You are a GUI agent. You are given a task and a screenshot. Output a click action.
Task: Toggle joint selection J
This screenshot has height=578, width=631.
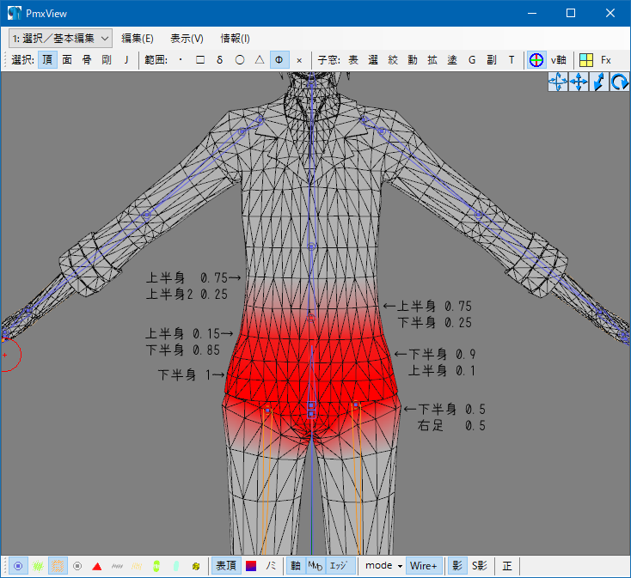(x=126, y=60)
